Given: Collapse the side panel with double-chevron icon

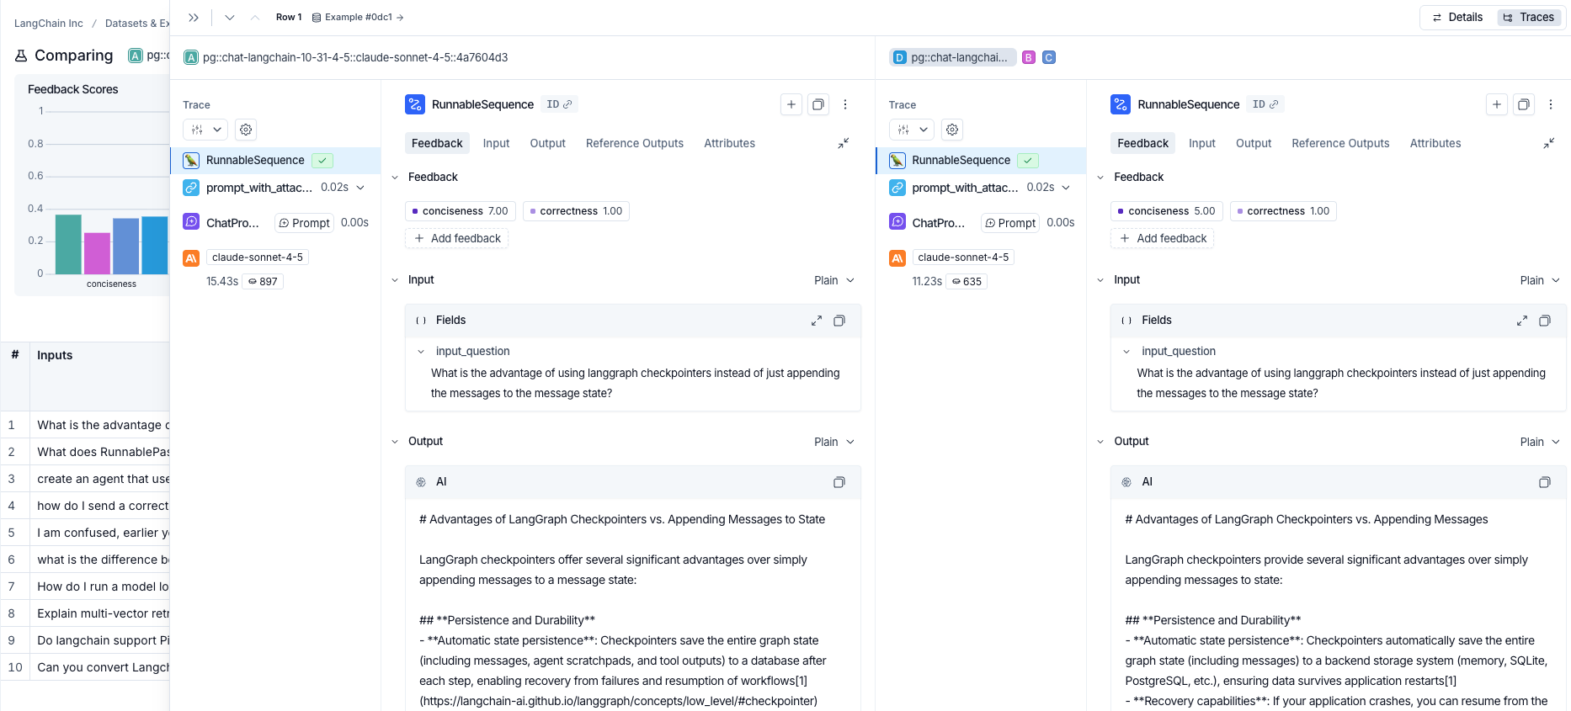Looking at the screenshot, I should tap(194, 17).
